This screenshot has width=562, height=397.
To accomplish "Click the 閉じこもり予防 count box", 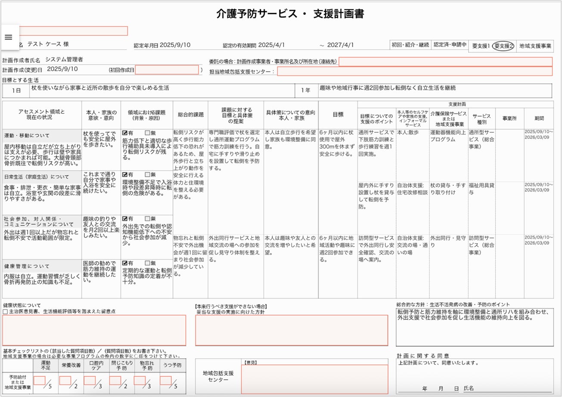I will [115, 381].
